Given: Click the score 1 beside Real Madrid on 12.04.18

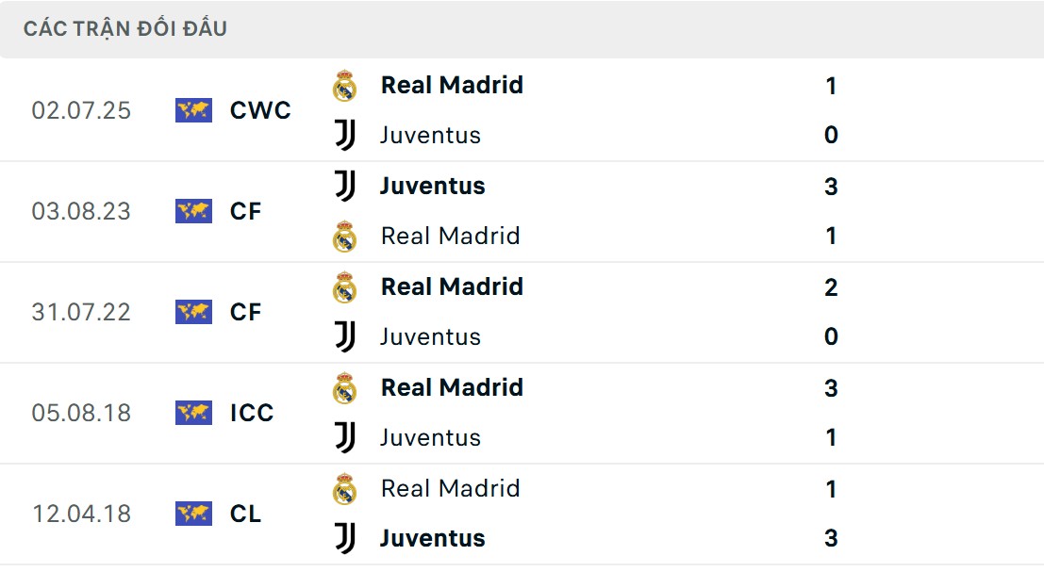Looking at the screenshot, I should [830, 488].
